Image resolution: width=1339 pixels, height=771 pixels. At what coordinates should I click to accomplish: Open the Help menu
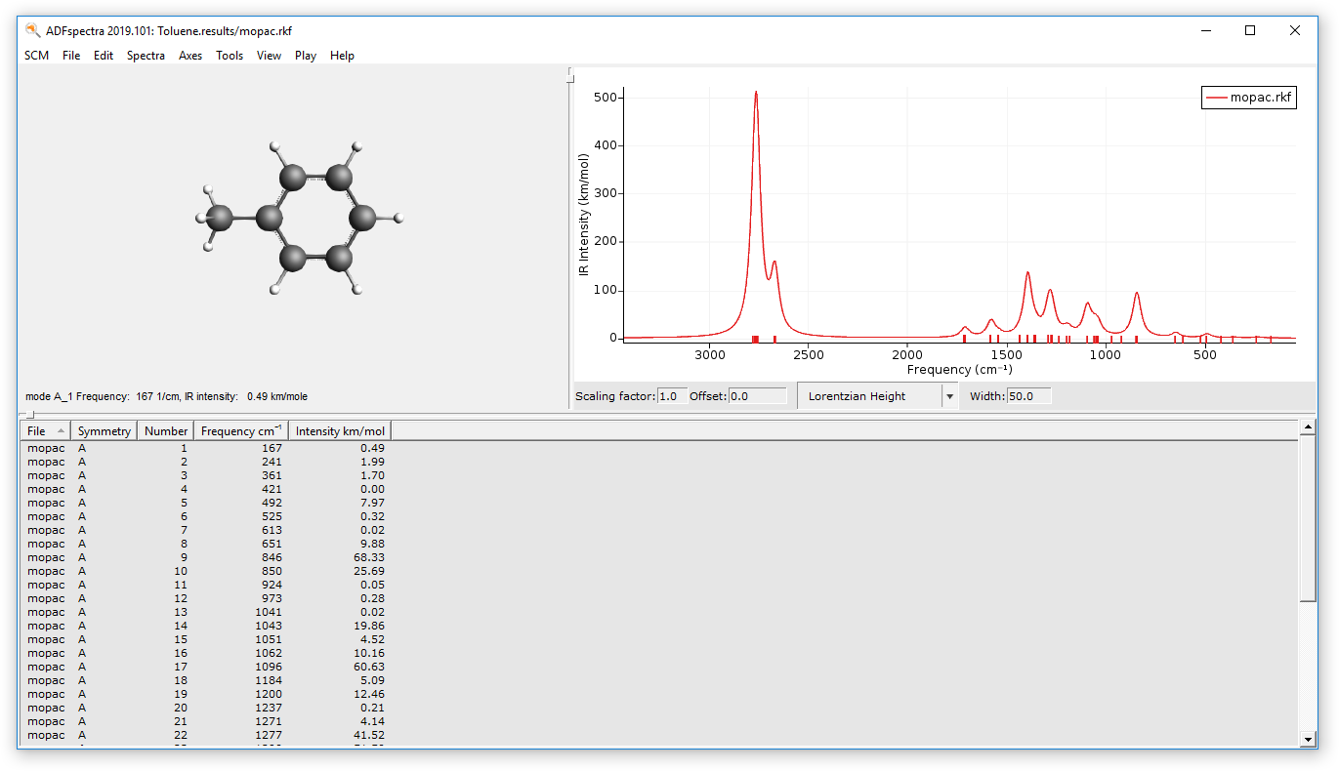342,56
